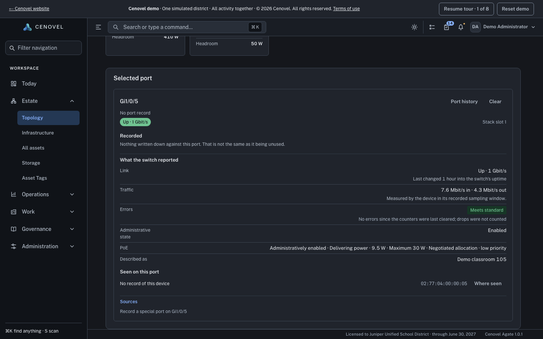Open Port history for Gi1/0/5
The width and height of the screenshot is (543, 339).
coord(464,102)
